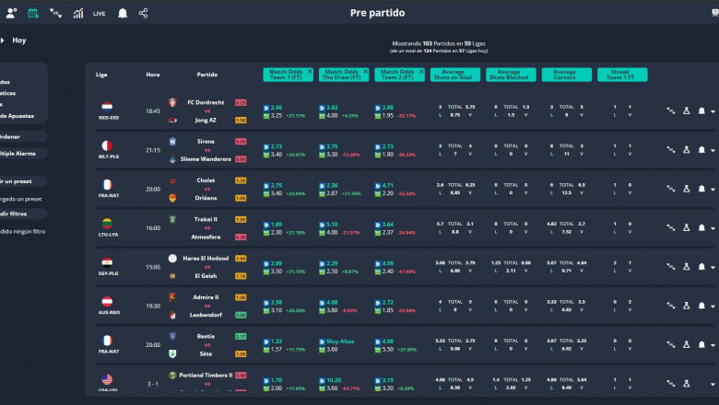Open flask analysis icon for FC Dordrecht row
This screenshot has width=719, height=405.
pos(686,110)
